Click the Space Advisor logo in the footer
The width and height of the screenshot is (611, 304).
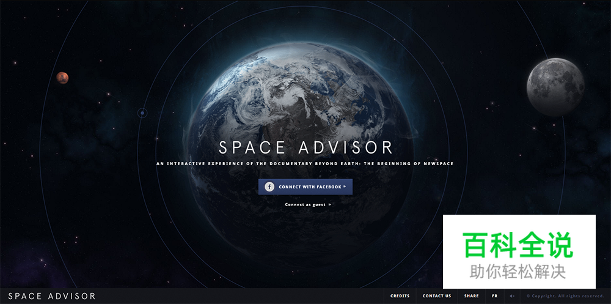pos(52,296)
